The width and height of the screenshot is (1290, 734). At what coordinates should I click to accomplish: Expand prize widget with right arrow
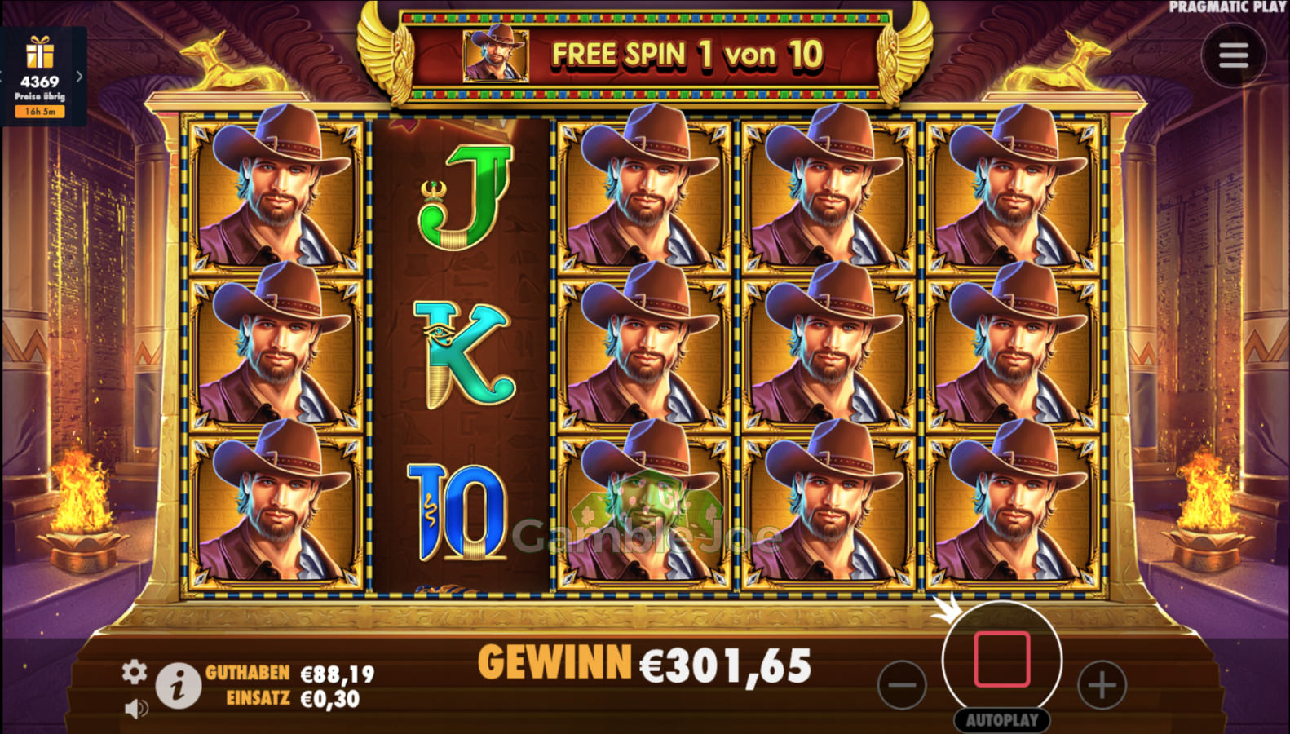(x=79, y=77)
